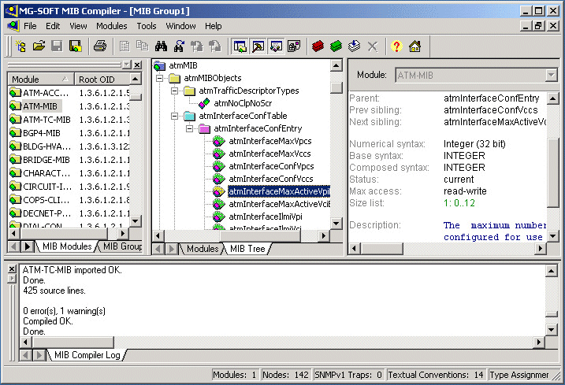This screenshot has width=565, height=385.
Task: Toggle the fourth window-layout toolbar button
Action: point(294,46)
